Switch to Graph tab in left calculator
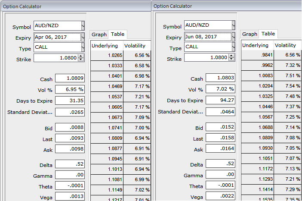302x201 pixels. pyautogui.click(x=99, y=35)
